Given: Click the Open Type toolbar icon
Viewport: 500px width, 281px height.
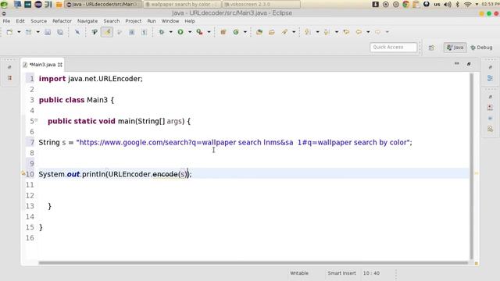Looking at the screenshot, I should (259, 32).
